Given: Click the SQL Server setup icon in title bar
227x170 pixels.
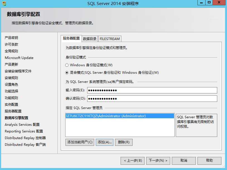Looking at the screenshot, I should pos(4,3).
